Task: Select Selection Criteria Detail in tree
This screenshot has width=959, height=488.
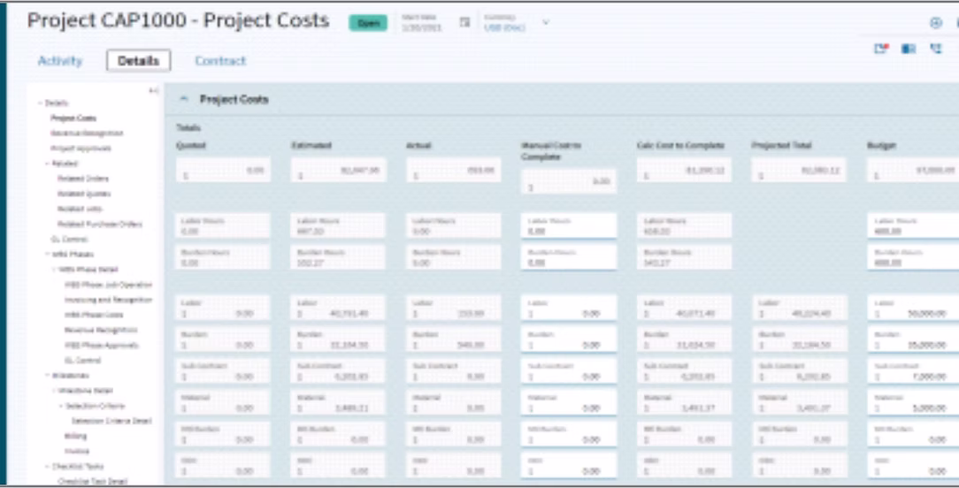Action: pos(111,421)
